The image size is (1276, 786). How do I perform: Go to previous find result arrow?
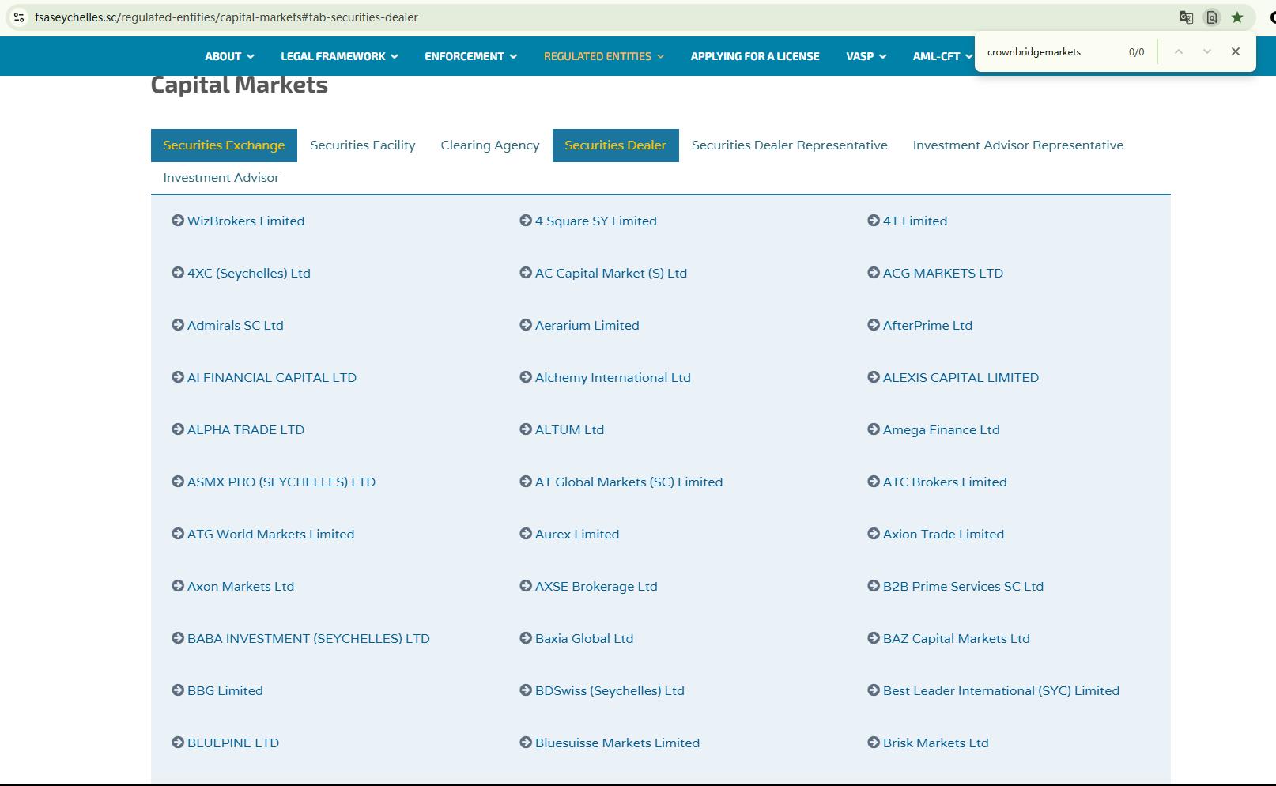1178,51
